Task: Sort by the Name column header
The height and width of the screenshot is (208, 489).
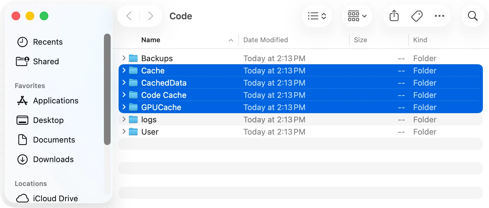Action: (x=151, y=40)
